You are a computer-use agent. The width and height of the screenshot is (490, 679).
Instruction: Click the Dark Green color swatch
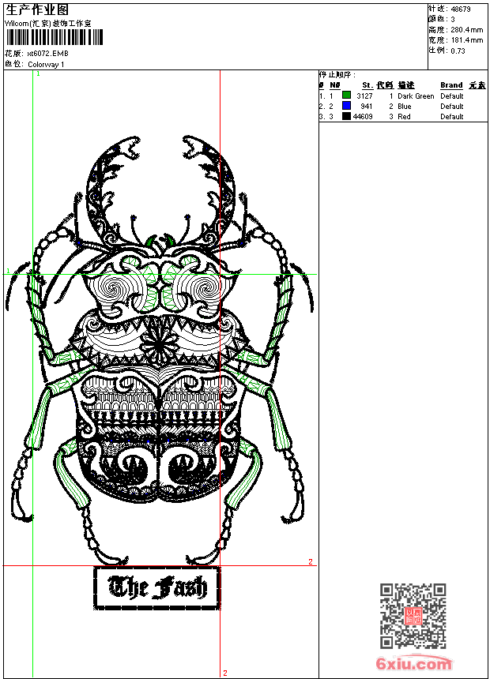coord(346,96)
